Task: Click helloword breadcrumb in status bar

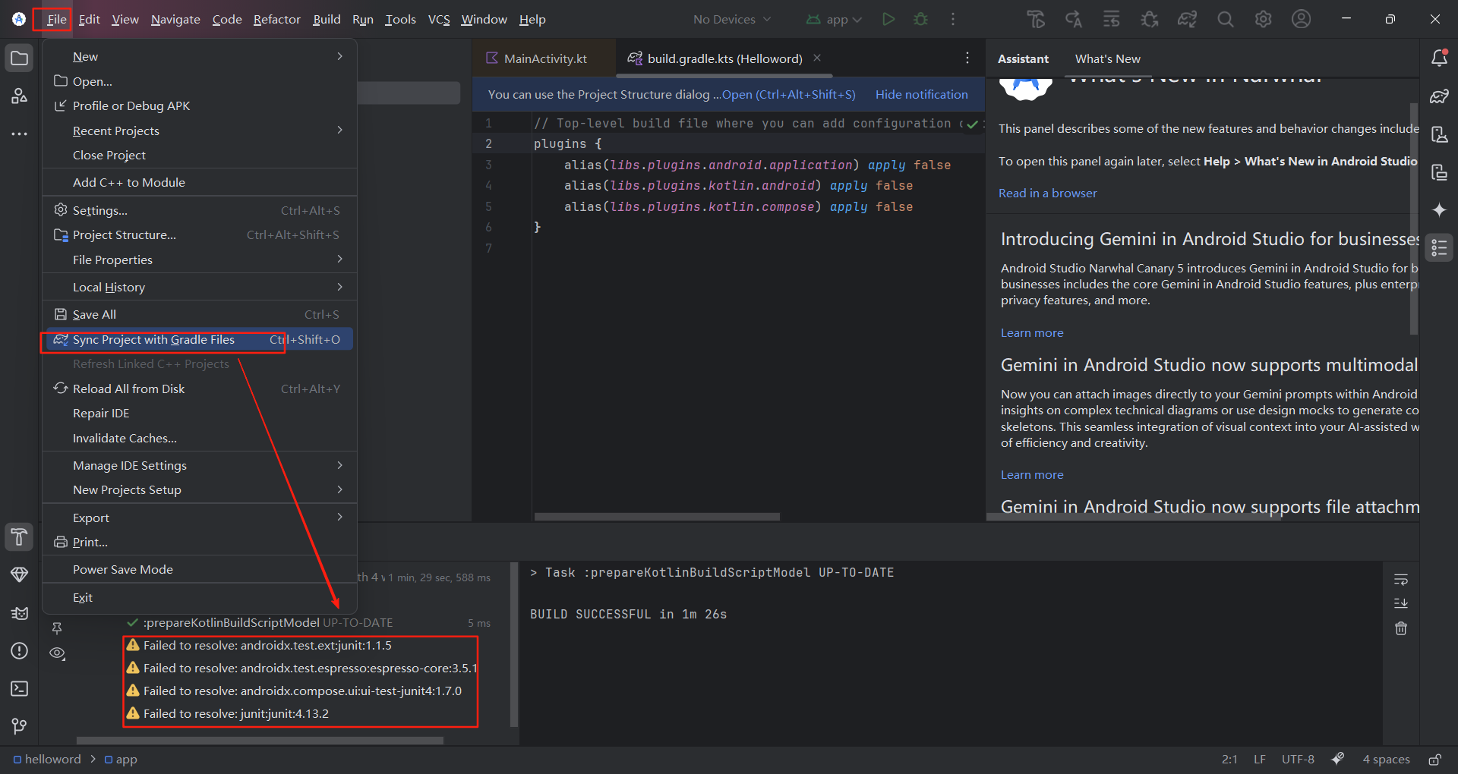Action: (47, 760)
